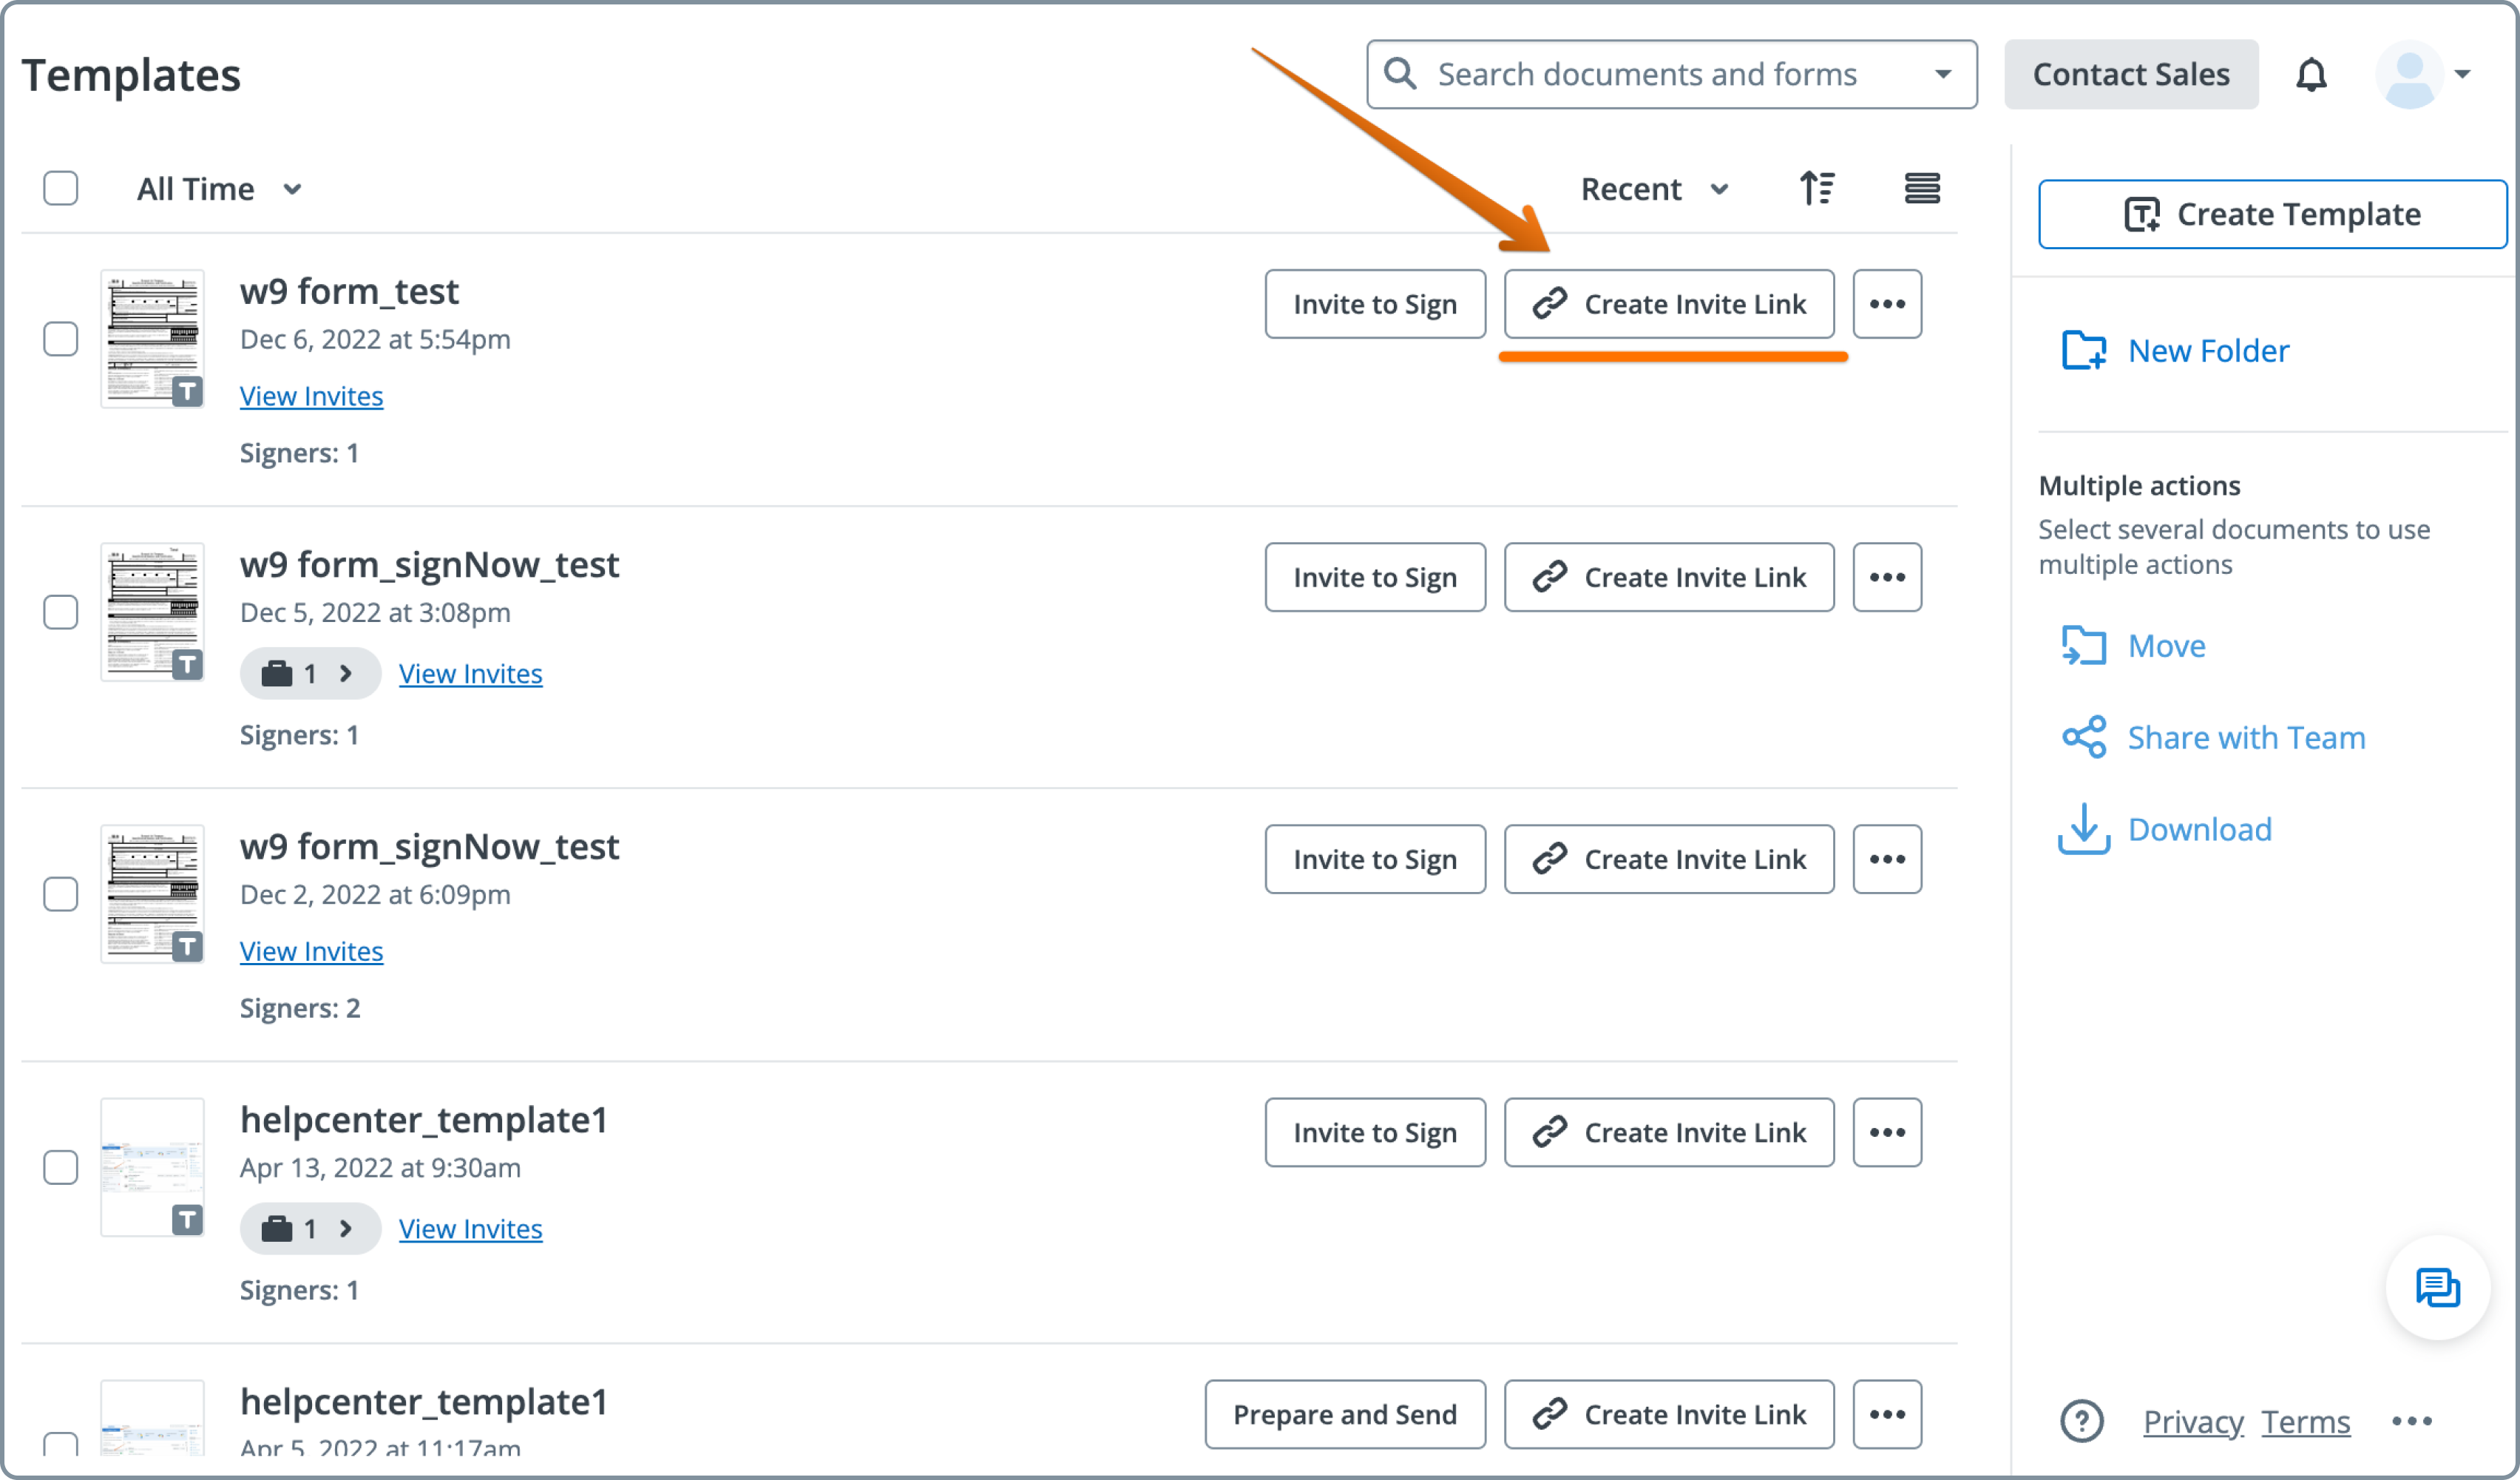Click the Share with Team icon

coord(2083,737)
